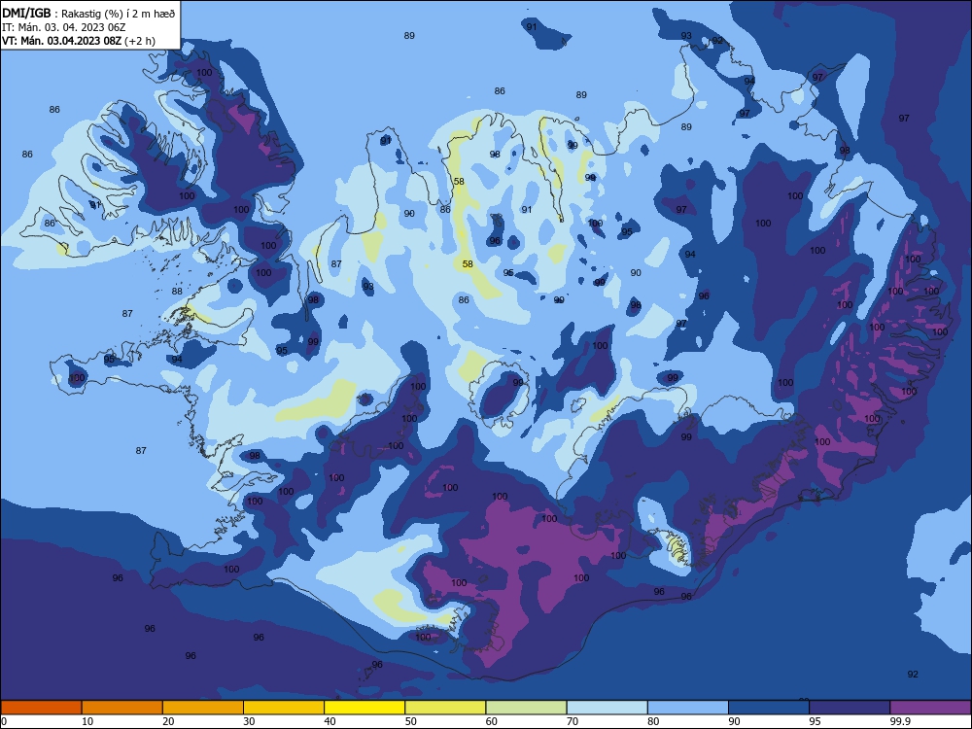
Task: Click the dark orange 0–10 legend swatch
Action: click(x=41, y=708)
